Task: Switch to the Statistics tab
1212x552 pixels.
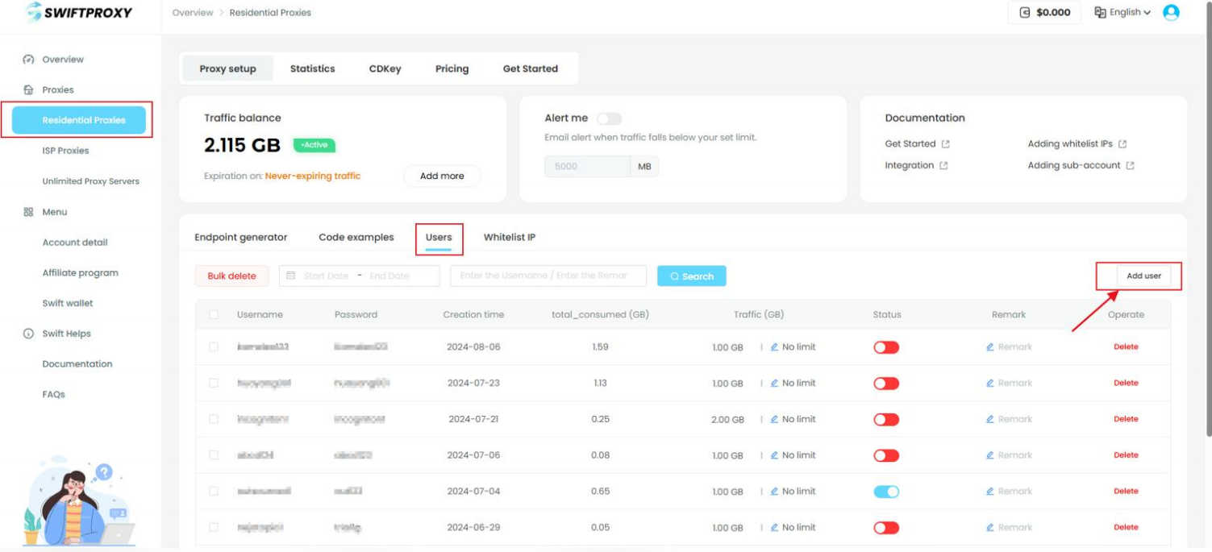Action: coord(312,68)
